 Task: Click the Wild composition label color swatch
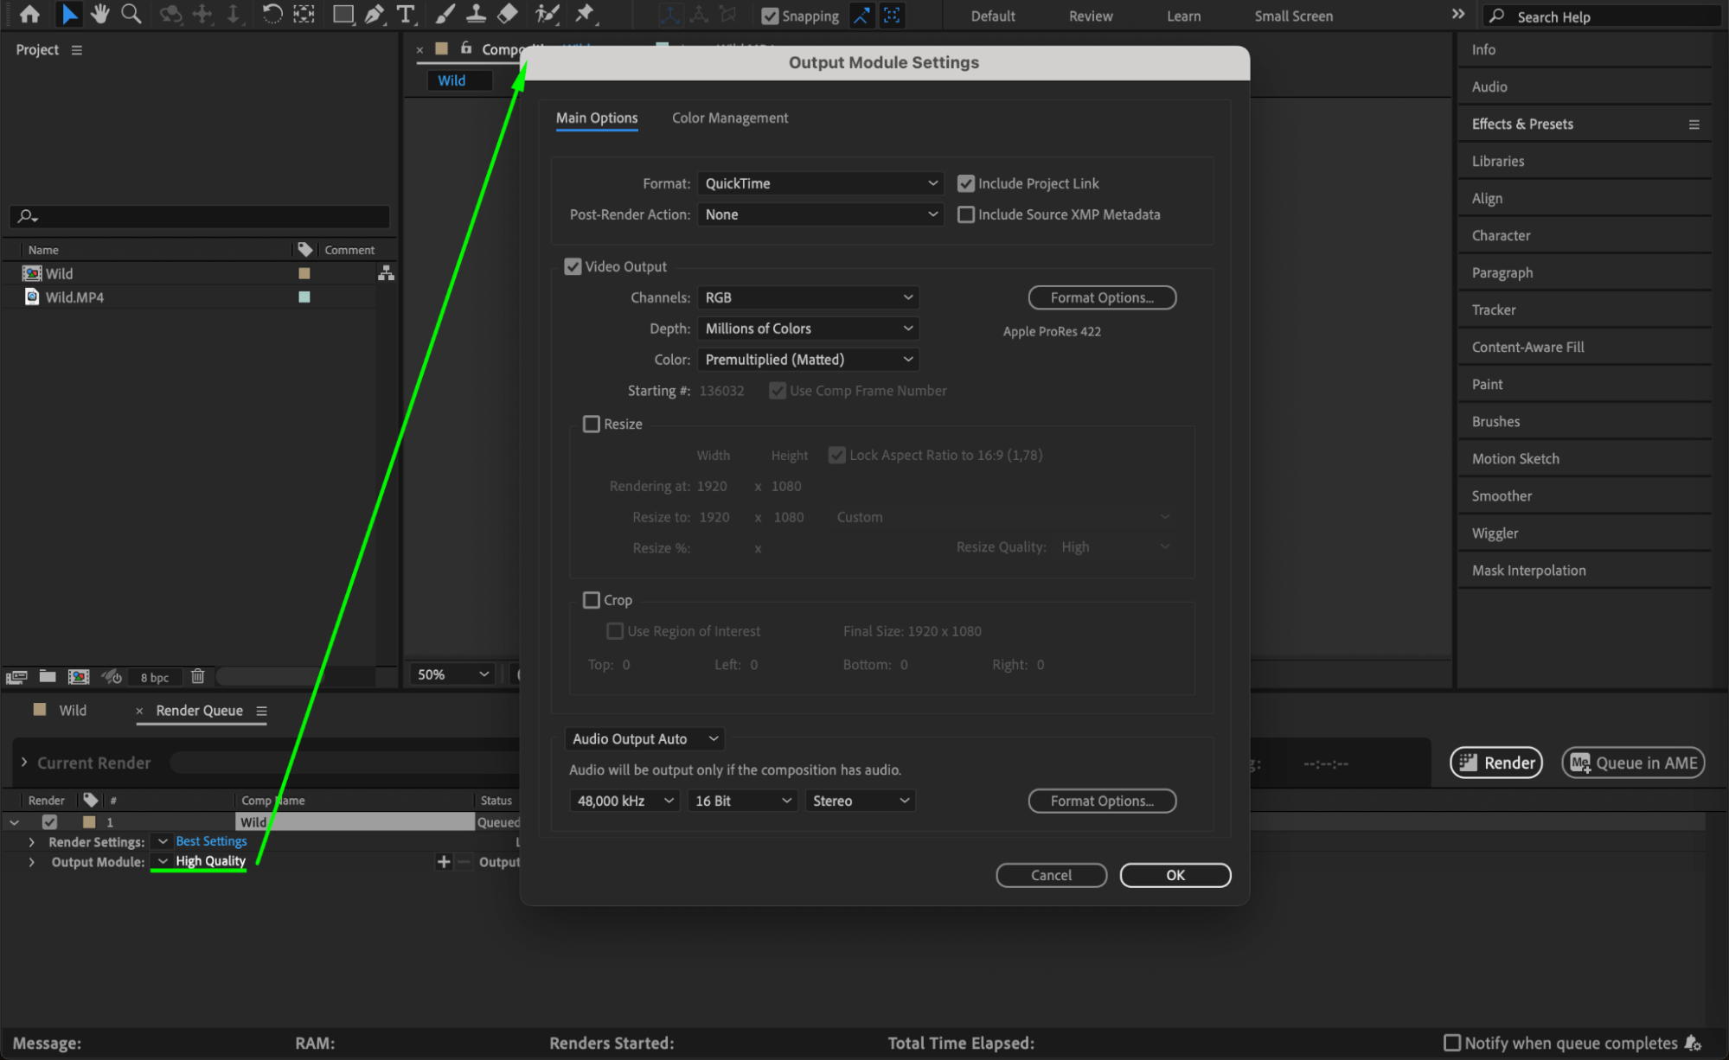tap(304, 273)
